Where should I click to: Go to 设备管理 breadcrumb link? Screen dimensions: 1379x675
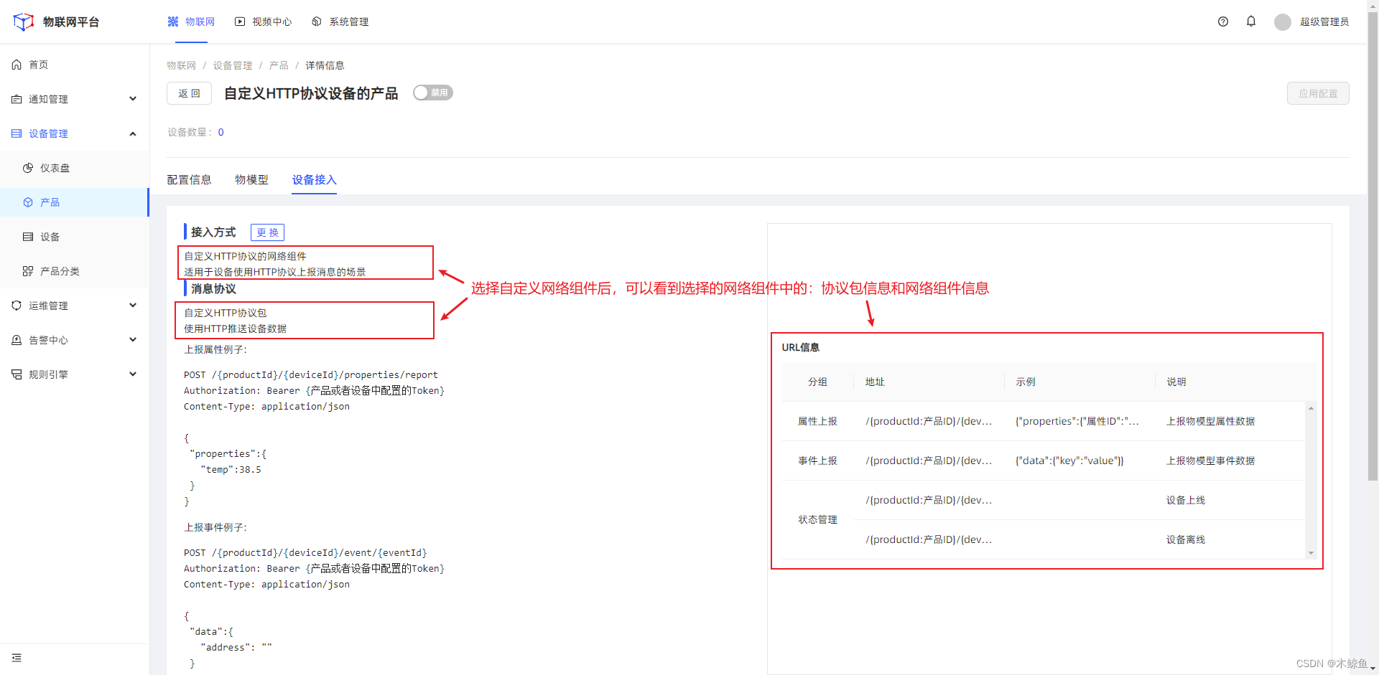tap(232, 65)
